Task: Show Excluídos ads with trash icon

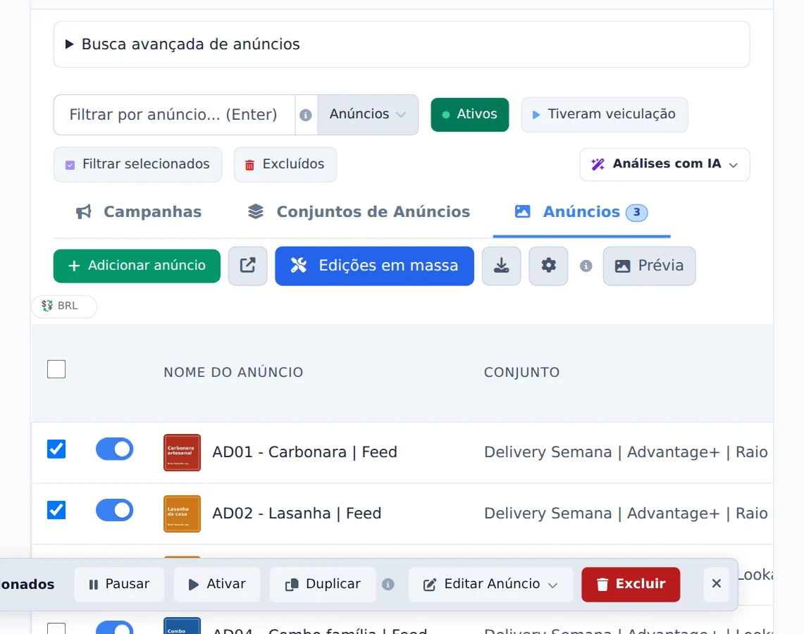Action: pos(285,164)
